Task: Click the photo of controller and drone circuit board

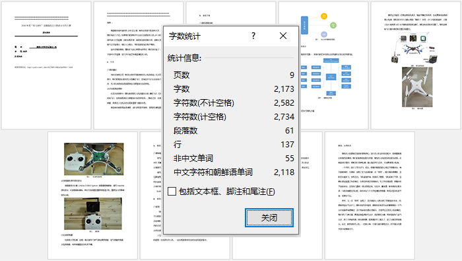Action: pyautogui.click(x=94, y=159)
